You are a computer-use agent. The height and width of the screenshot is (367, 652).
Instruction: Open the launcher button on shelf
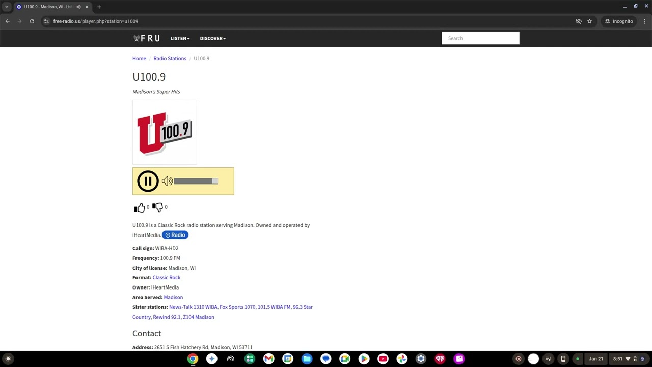point(8,359)
